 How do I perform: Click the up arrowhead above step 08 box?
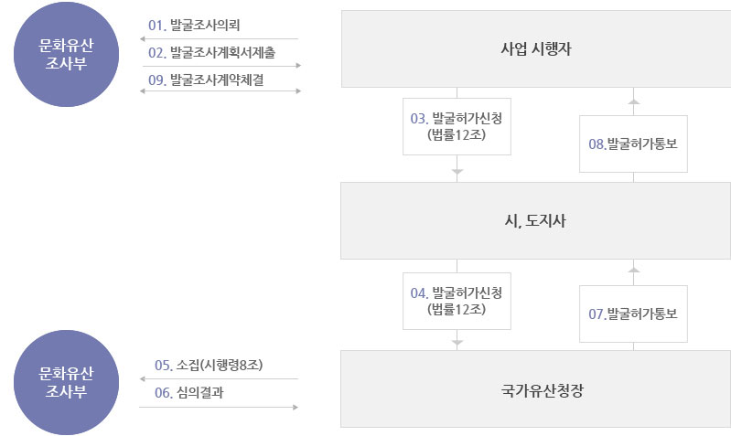point(634,100)
